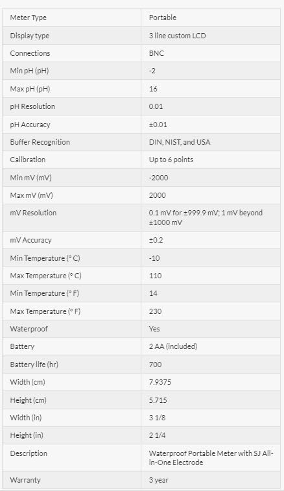Screen dimensions: 284x491
Task: Click the Min pH (pH) label
Action: [x=29, y=71]
